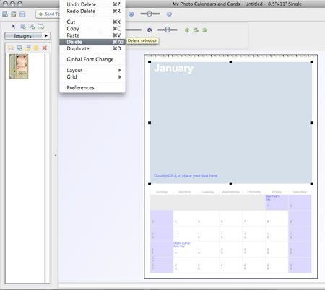
Task: Click the zoom in plus icon
Action: 169,14
